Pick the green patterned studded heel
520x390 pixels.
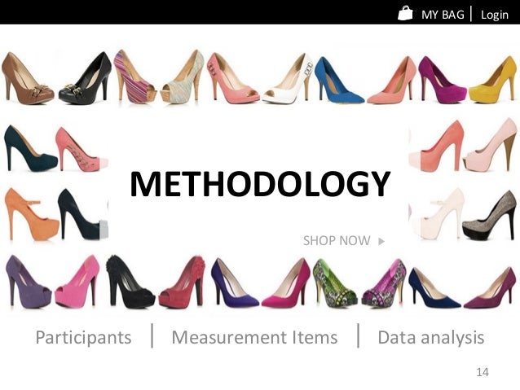(335, 283)
